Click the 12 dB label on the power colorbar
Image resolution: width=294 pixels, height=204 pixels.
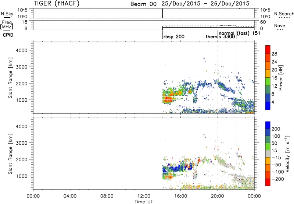[x=274, y=86]
